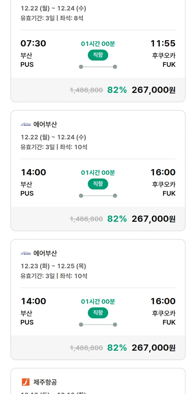196x394 pixels.
Task: Click the orange Jeju Air logo
Action: pyautogui.click(x=26, y=382)
